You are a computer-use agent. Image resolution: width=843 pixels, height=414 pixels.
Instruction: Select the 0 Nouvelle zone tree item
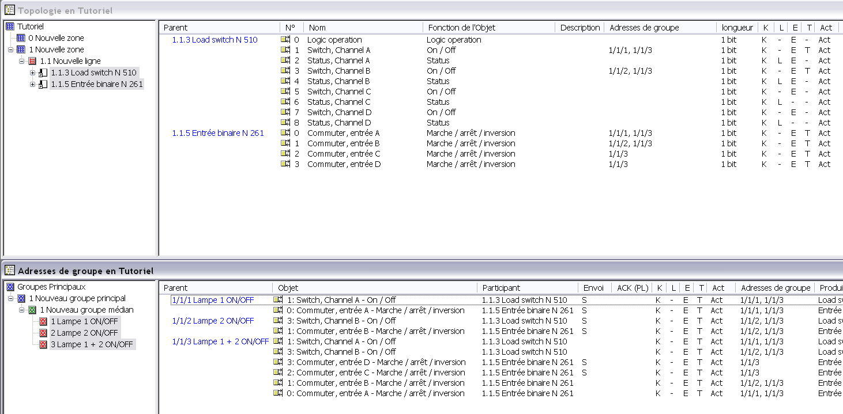coord(56,38)
